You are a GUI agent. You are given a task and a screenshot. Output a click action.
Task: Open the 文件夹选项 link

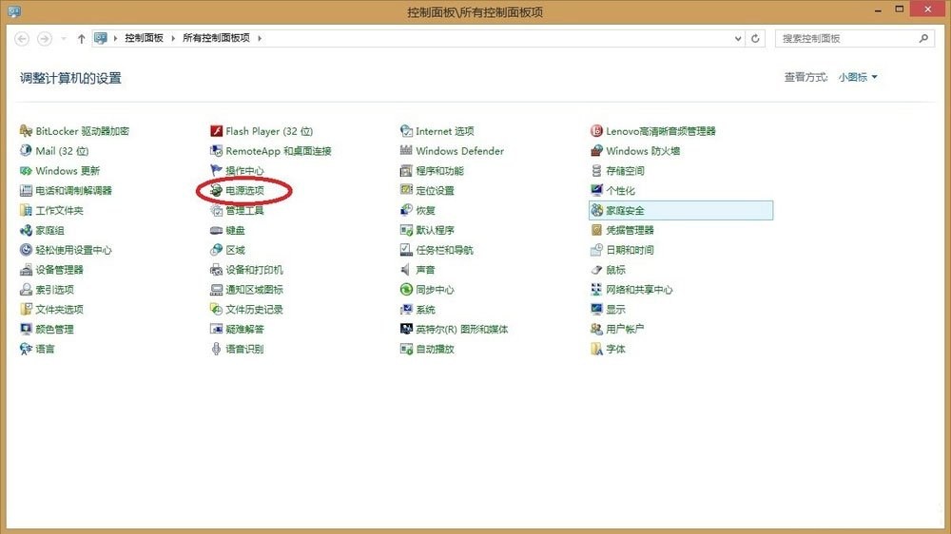pyautogui.click(x=59, y=309)
